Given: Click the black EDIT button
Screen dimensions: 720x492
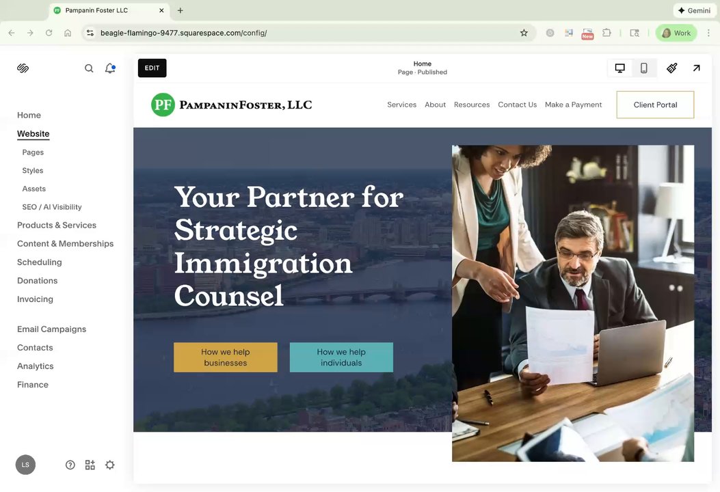Looking at the screenshot, I should [152, 68].
